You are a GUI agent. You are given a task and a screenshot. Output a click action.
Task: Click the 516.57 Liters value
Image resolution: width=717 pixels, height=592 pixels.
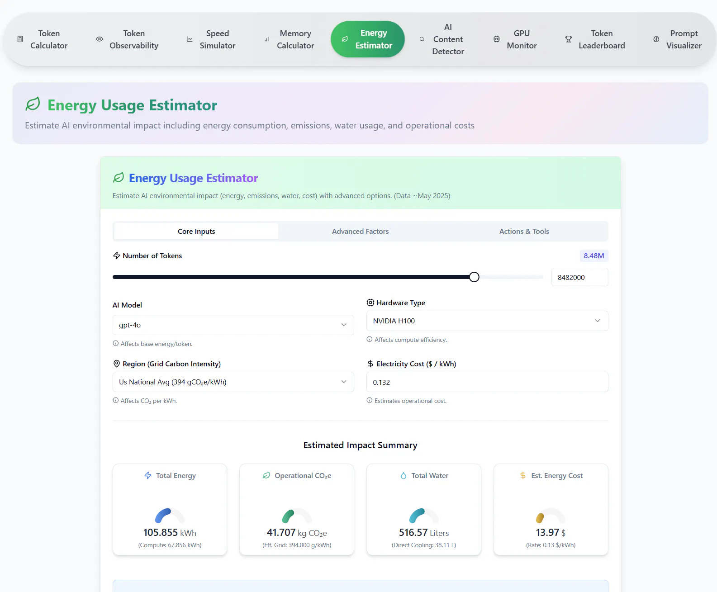pyautogui.click(x=424, y=533)
